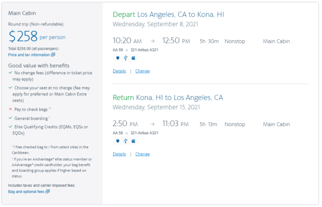Viewport: 322px width, 207px height.
Task: Click the red X next to Pay to check bags
Action: click(x=11, y=109)
